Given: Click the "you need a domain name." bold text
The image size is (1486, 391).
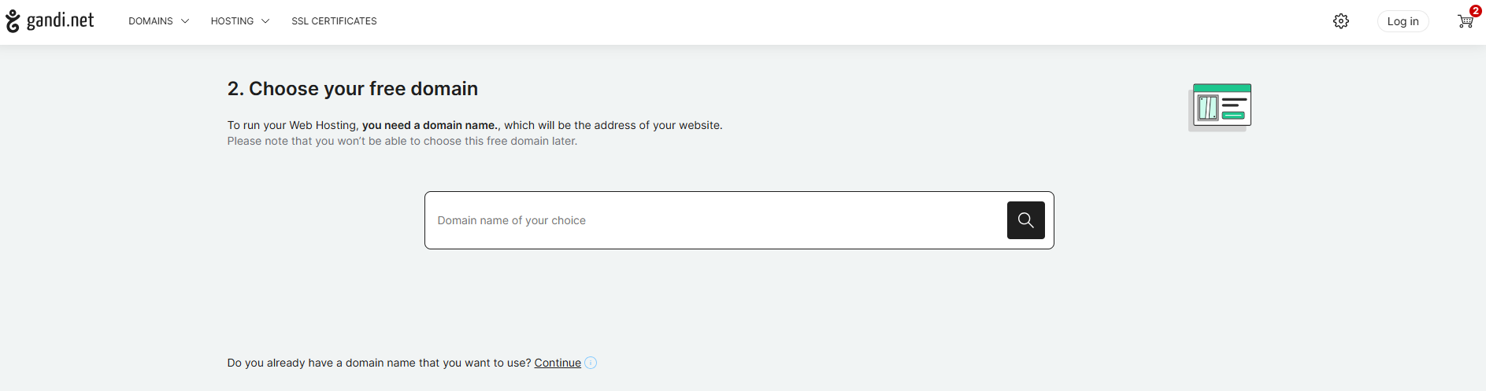Looking at the screenshot, I should pyautogui.click(x=430, y=125).
